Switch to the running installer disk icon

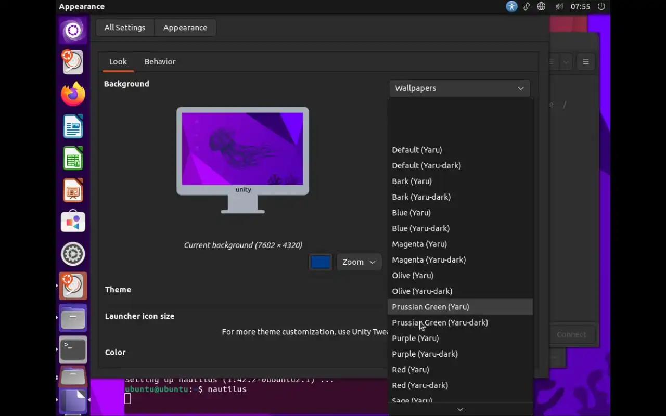pos(73,286)
